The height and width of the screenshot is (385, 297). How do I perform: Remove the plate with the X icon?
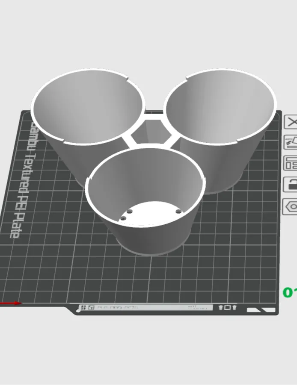(x=291, y=121)
